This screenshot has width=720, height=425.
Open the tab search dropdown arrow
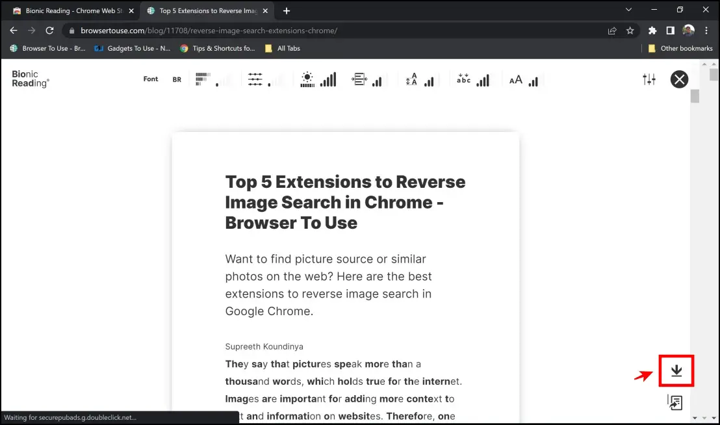click(x=628, y=10)
